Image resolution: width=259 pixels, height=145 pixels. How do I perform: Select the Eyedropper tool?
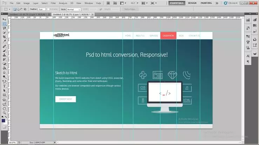[x=4, y=41]
